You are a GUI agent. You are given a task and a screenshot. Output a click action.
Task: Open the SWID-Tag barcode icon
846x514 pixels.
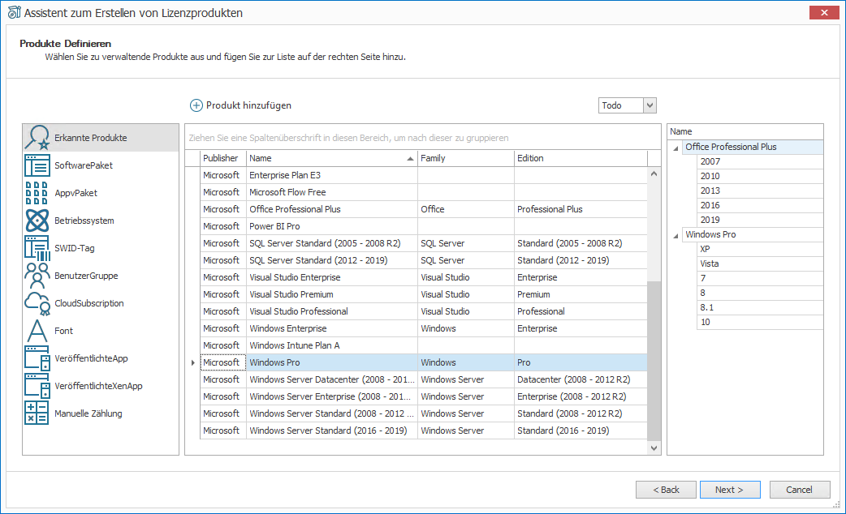(x=37, y=248)
